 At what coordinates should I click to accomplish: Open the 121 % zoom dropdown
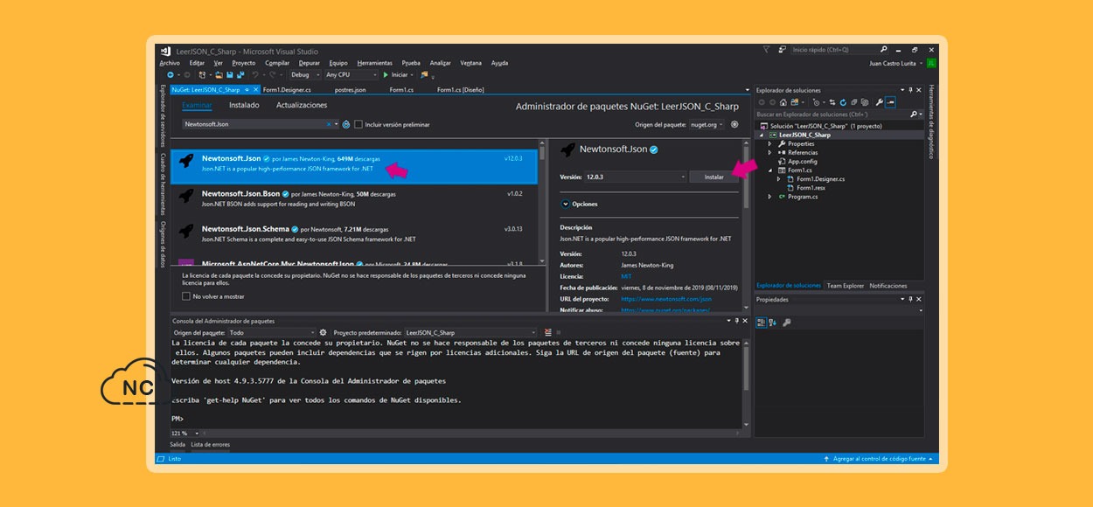tap(185, 434)
